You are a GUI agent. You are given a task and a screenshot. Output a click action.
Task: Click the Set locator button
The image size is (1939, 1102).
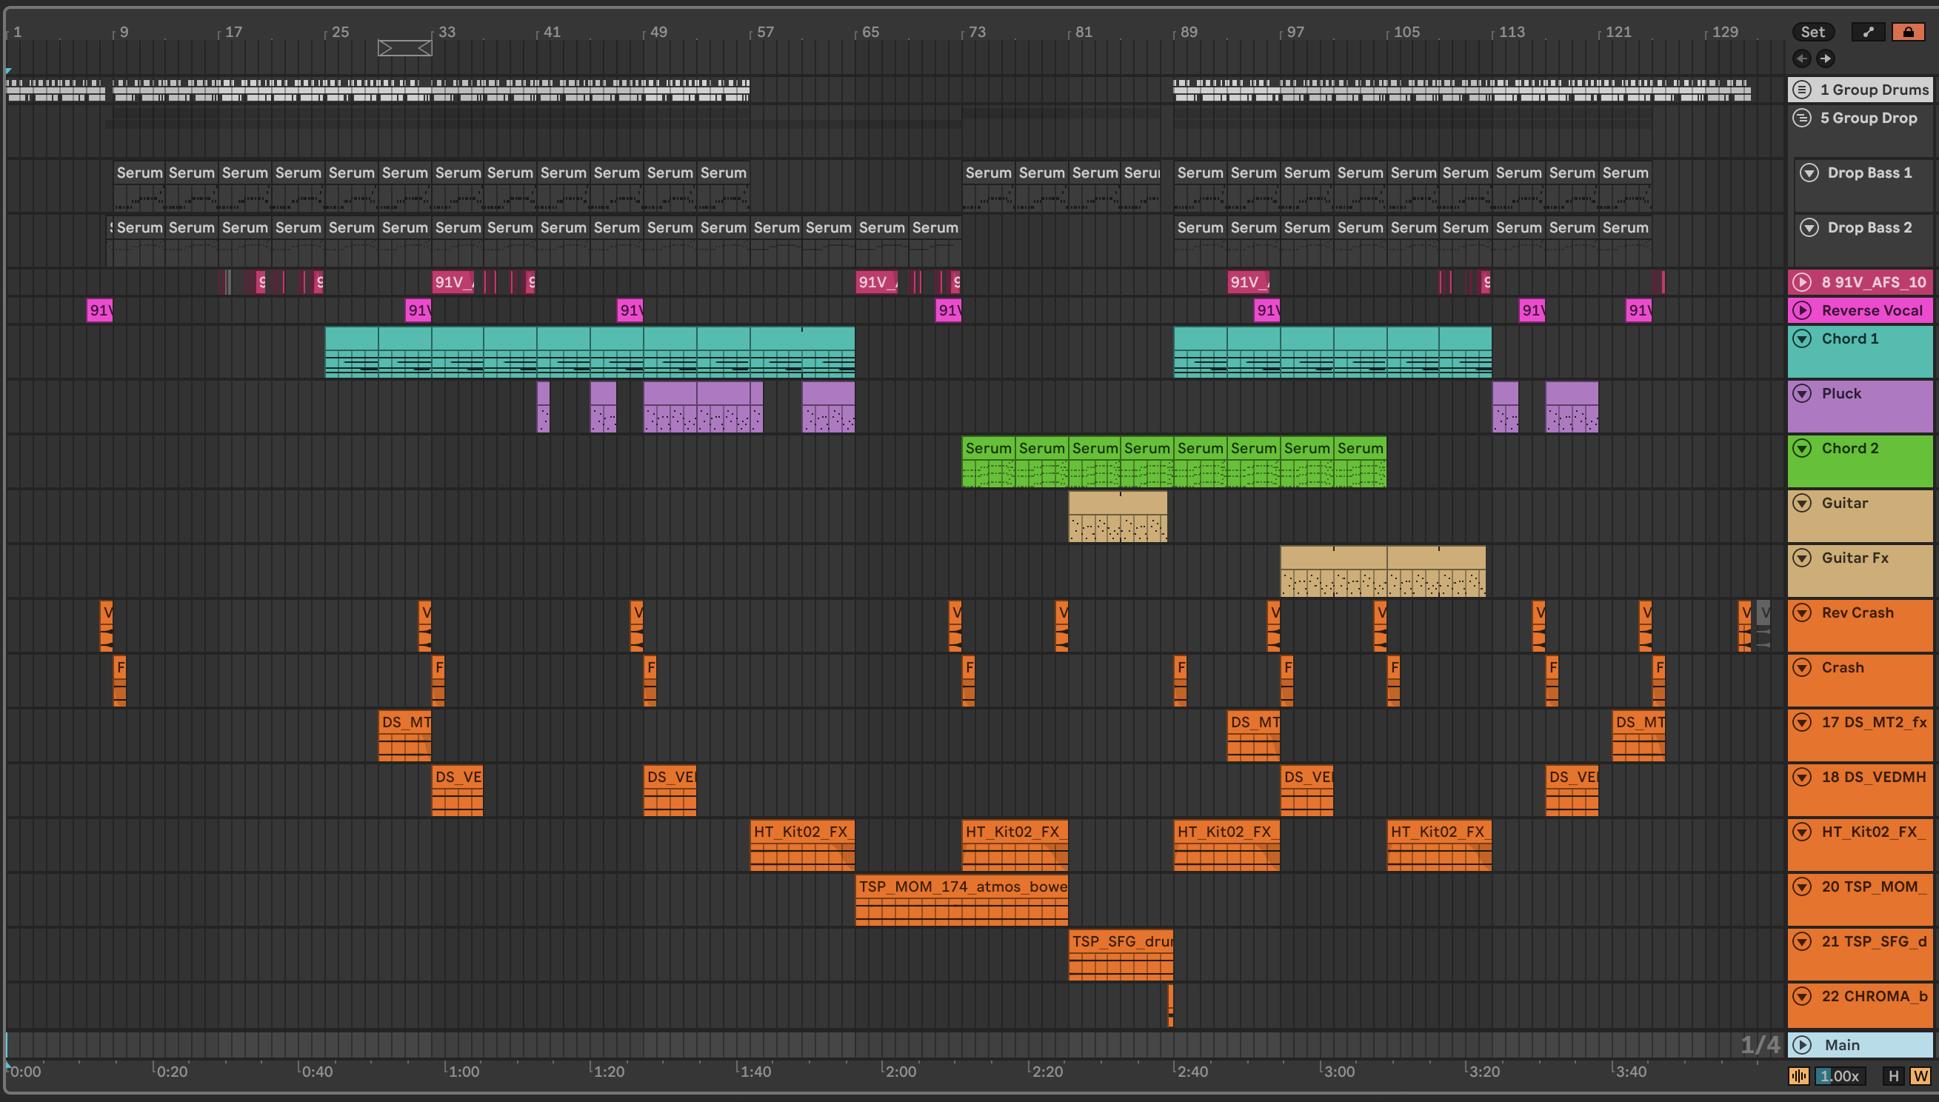pos(1812,32)
